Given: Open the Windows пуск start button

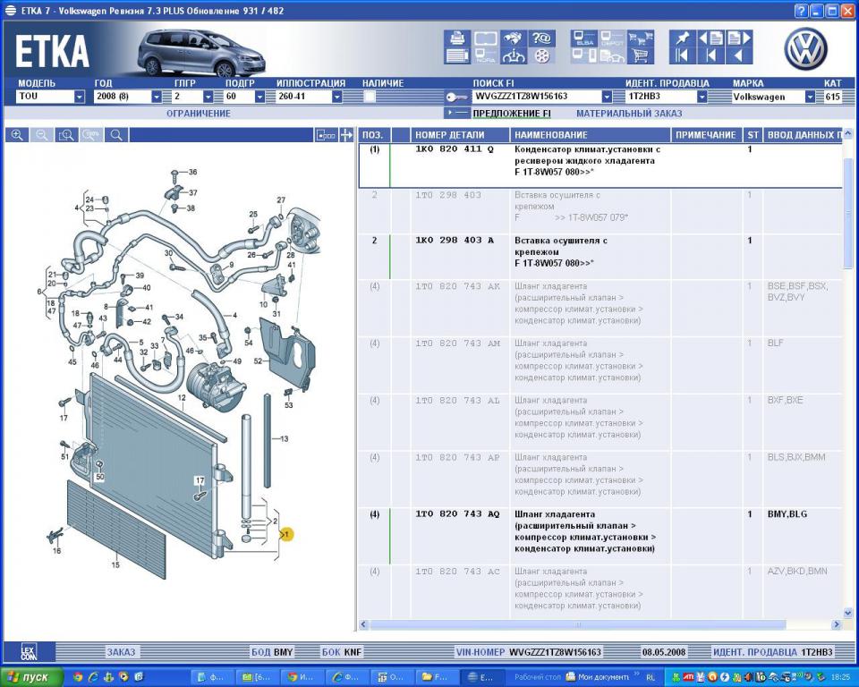Looking at the screenshot, I should pos(32,677).
